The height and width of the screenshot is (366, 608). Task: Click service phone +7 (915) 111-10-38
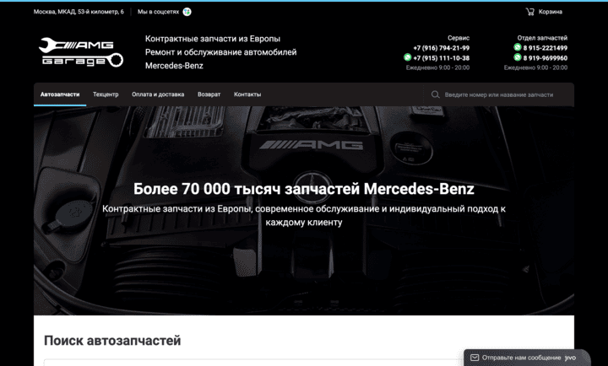click(442, 58)
